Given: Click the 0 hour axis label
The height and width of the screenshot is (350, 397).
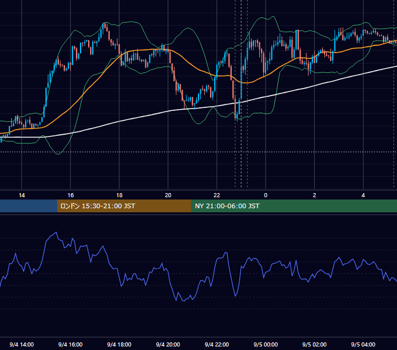Looking at the screenshot, I should pos(266,195).
